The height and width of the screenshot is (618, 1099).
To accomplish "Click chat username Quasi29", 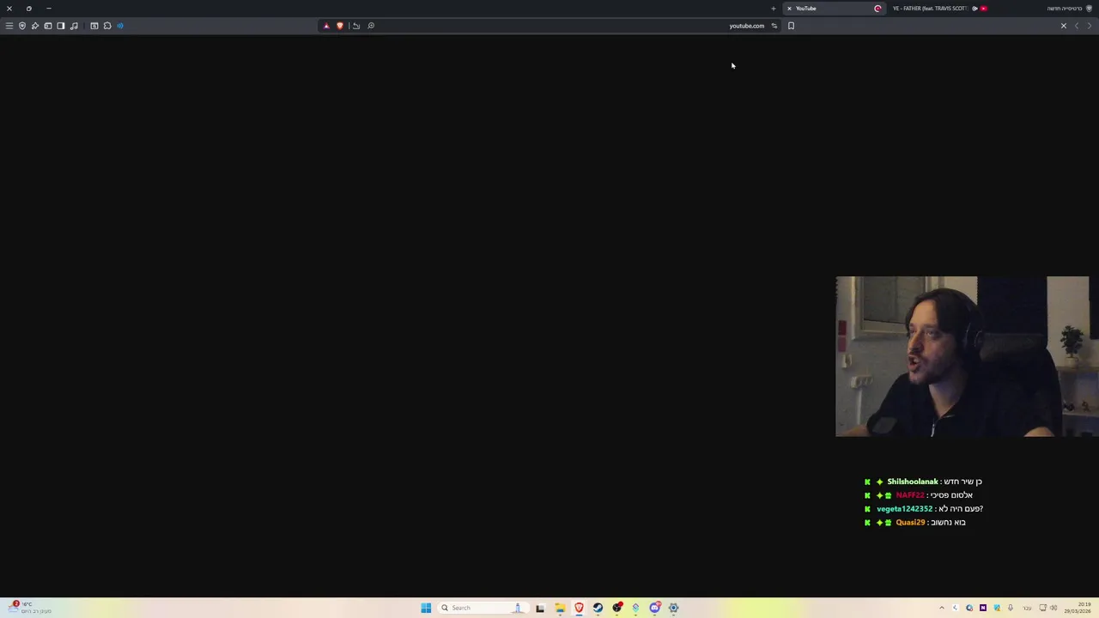I will 910,523.
